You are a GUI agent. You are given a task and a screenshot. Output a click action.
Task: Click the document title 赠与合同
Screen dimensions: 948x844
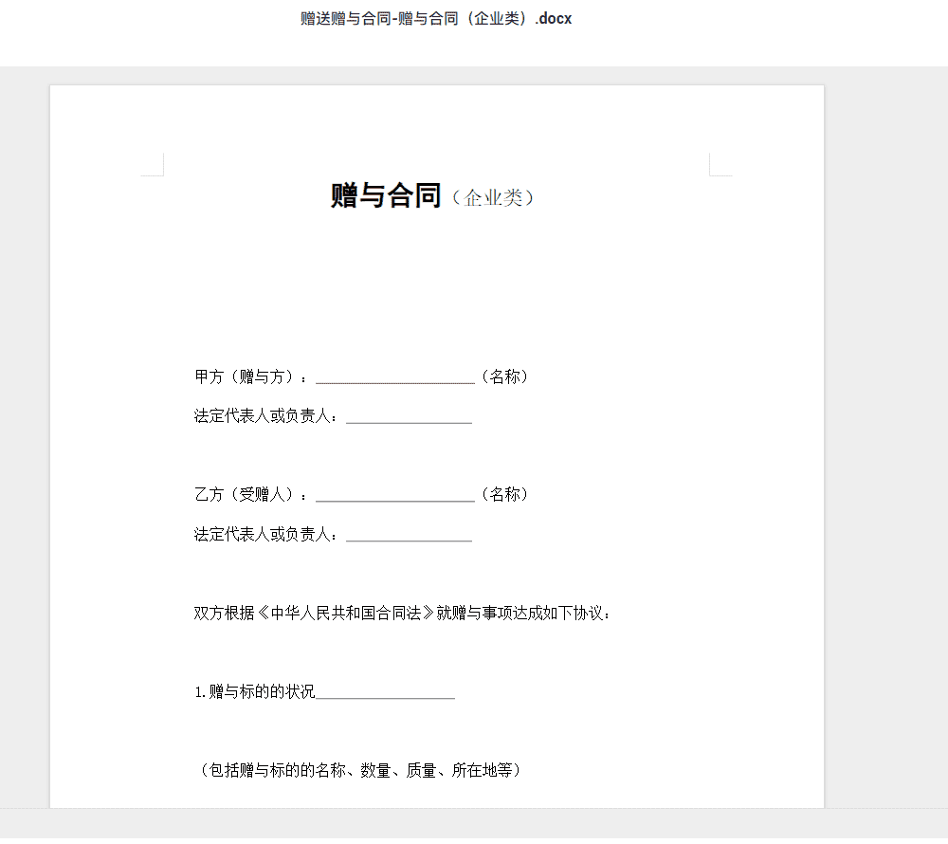pyautogui.click(x=386, y=196)
